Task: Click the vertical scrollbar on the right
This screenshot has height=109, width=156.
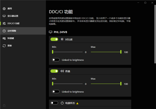Action: [x=155, y=34]
